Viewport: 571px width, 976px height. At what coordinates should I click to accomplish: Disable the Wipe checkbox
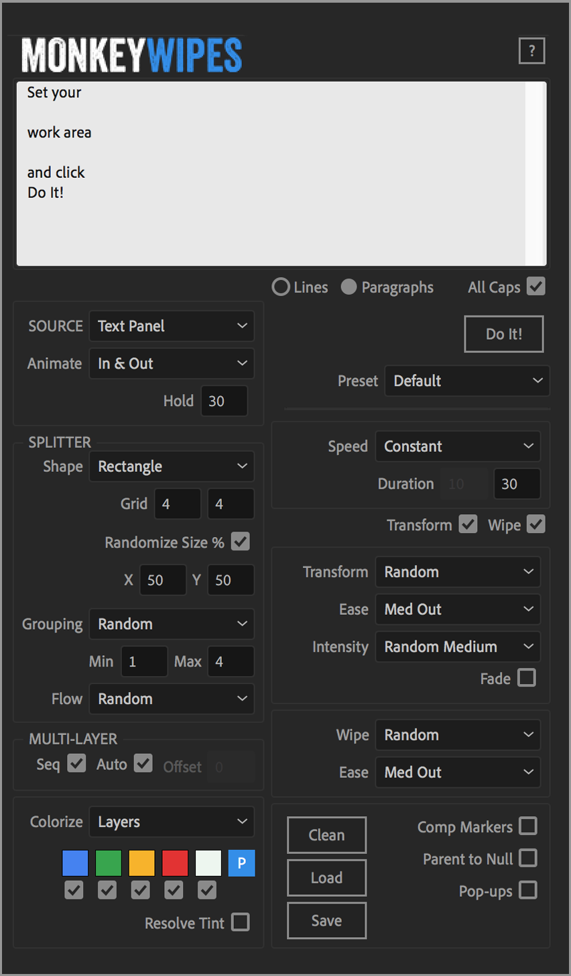pos(536,524)
